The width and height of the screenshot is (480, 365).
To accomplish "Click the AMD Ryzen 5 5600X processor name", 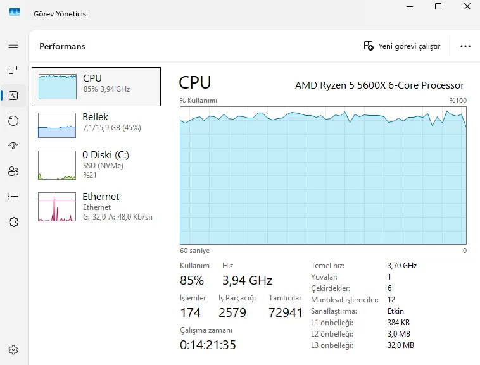I will point(379,85).
